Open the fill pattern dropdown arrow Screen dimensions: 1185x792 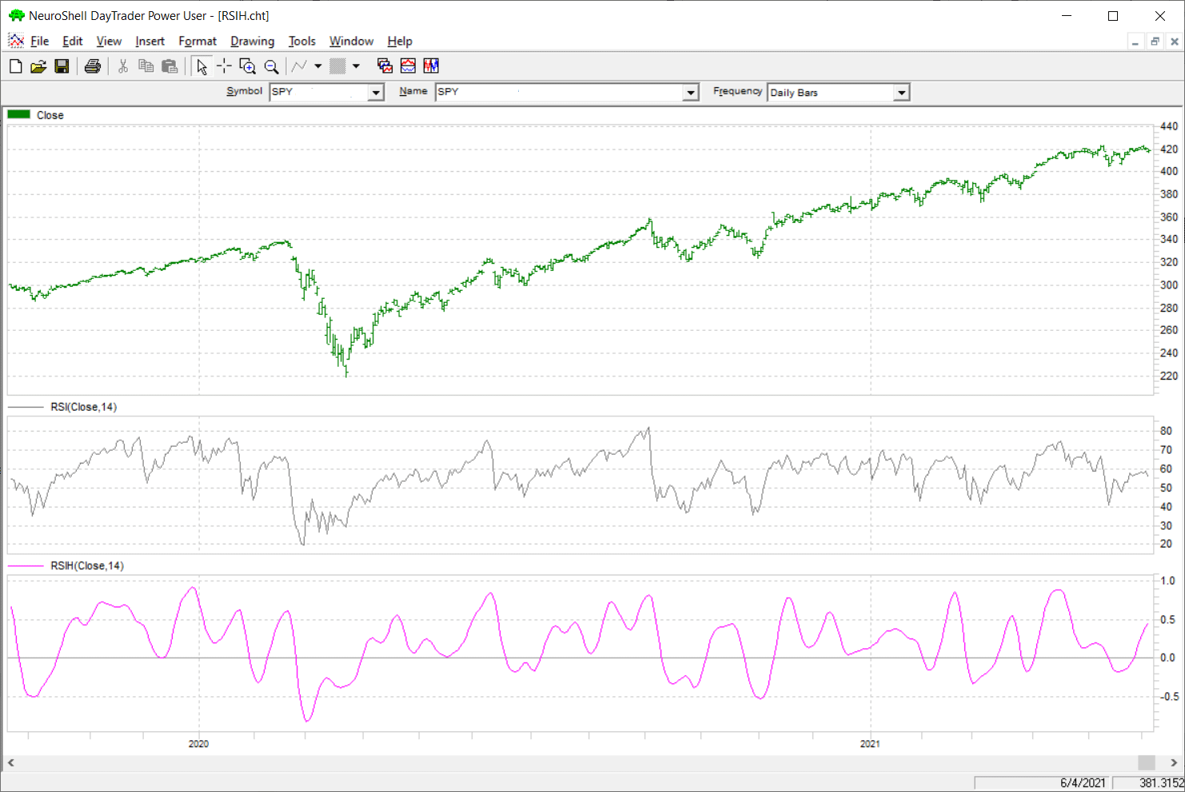357,66
